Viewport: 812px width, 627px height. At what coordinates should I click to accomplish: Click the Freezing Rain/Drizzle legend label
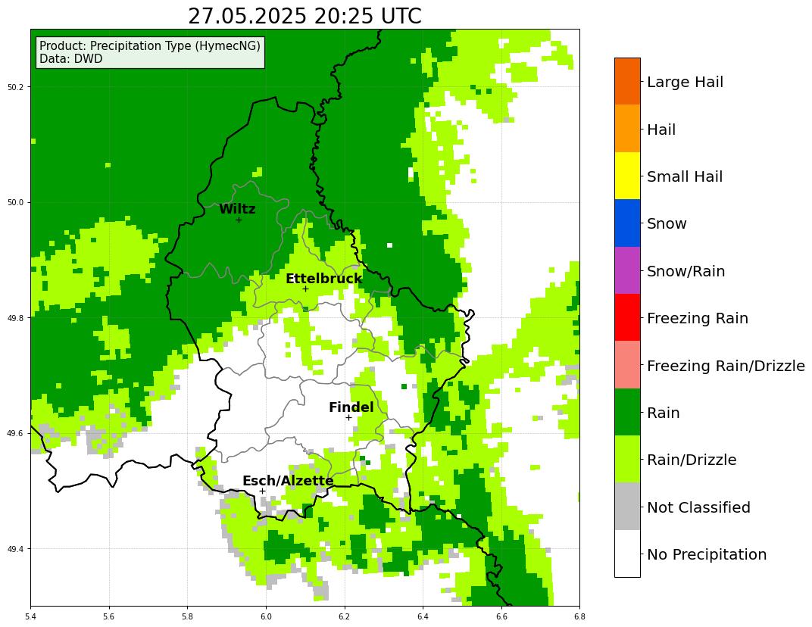[726, 366]
